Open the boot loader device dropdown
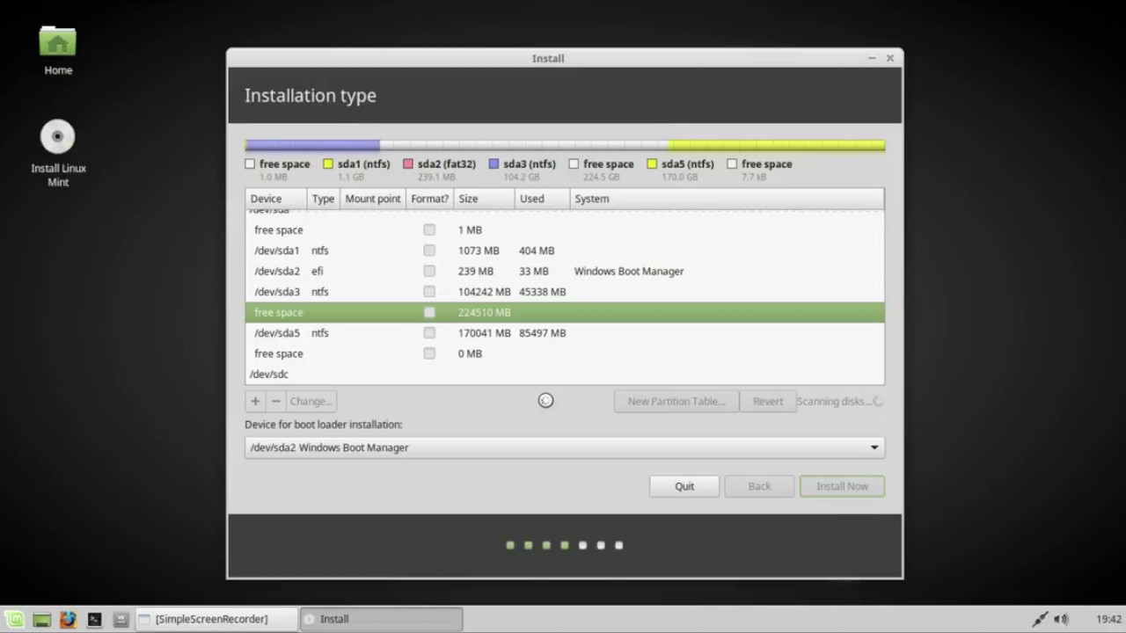 [x=565, y=447]
